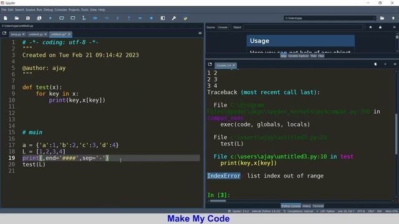Screen dimensions: 399x224
Task: Click Completions internal status entry
Action: [298, 212]
